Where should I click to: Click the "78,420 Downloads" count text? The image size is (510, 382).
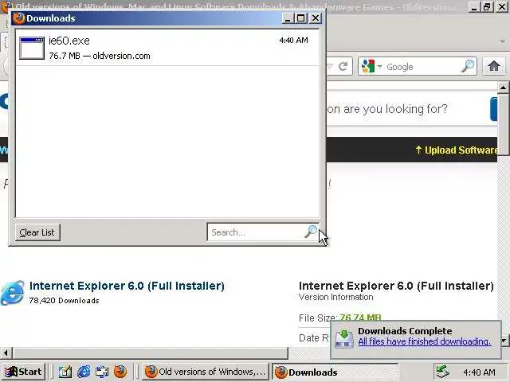pos(64,301)
